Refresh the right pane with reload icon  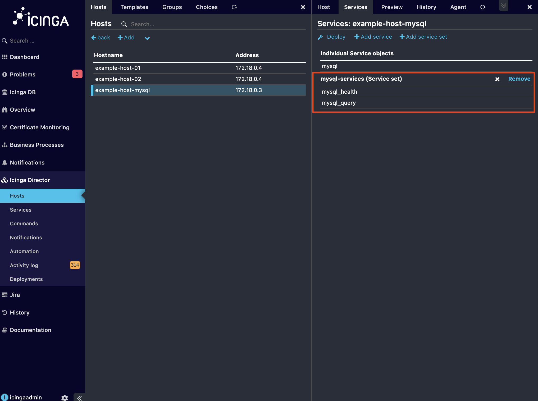coord(483,7)
